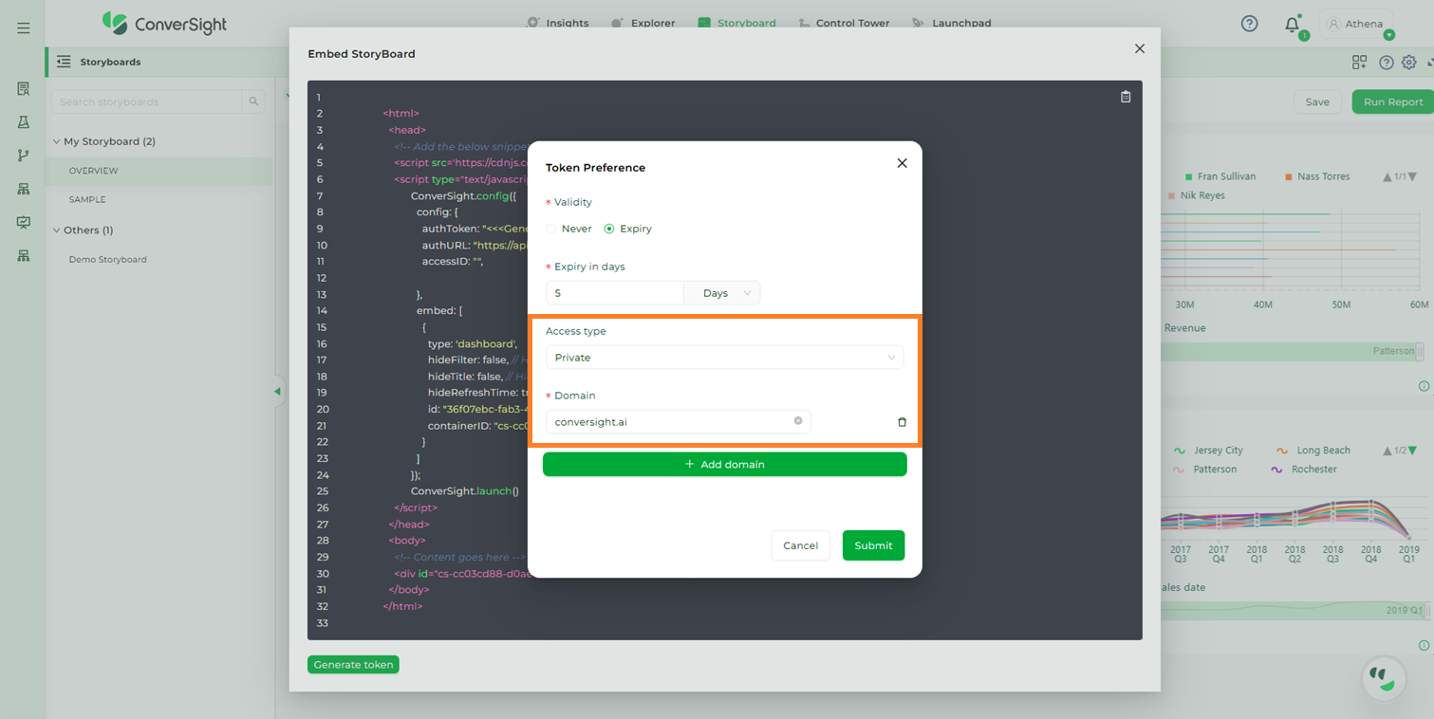This screenshot has width=1434, height=719.
Task: Open the Days unit dropdown
Action: 722,293
